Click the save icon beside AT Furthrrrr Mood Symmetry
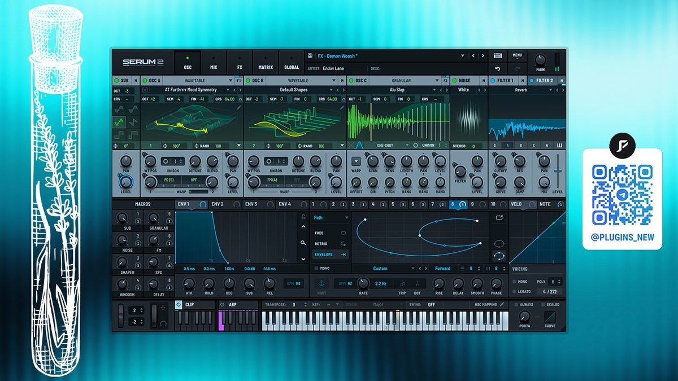Image resolution: width=678 pixels, height=381 pixels. point(145,90)
